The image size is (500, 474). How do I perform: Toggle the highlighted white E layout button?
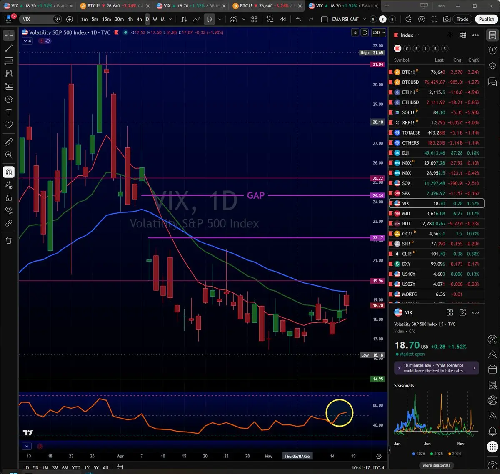coord(383,19)
